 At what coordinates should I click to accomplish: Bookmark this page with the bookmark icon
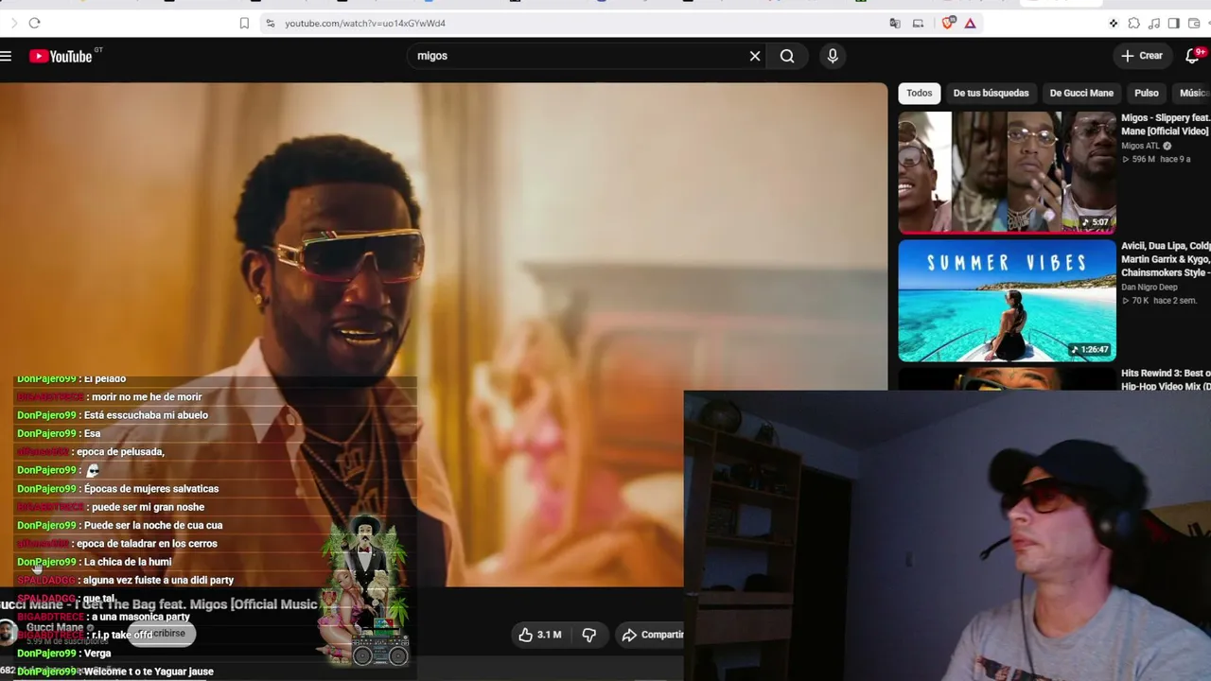244,23
